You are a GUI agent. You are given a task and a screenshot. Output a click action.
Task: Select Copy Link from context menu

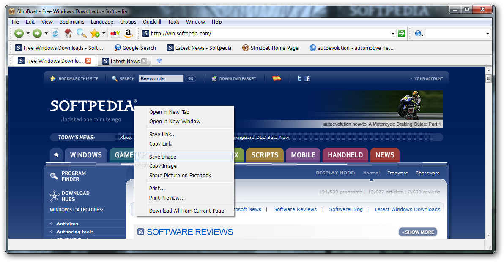[x=184, y=144]
